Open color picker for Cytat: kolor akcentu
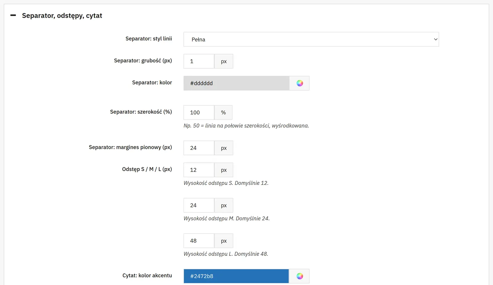This screenshot has width=493, height=285. pos(299,276)
